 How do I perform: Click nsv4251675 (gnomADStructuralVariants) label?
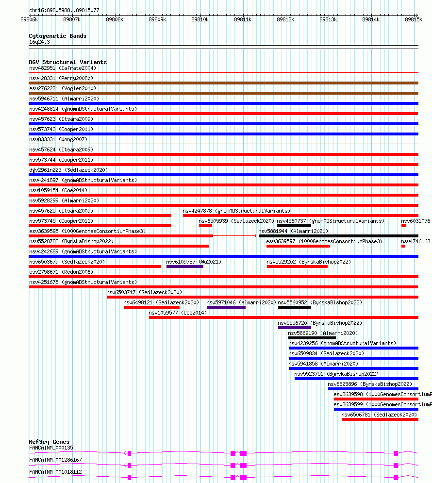(83, 282)
